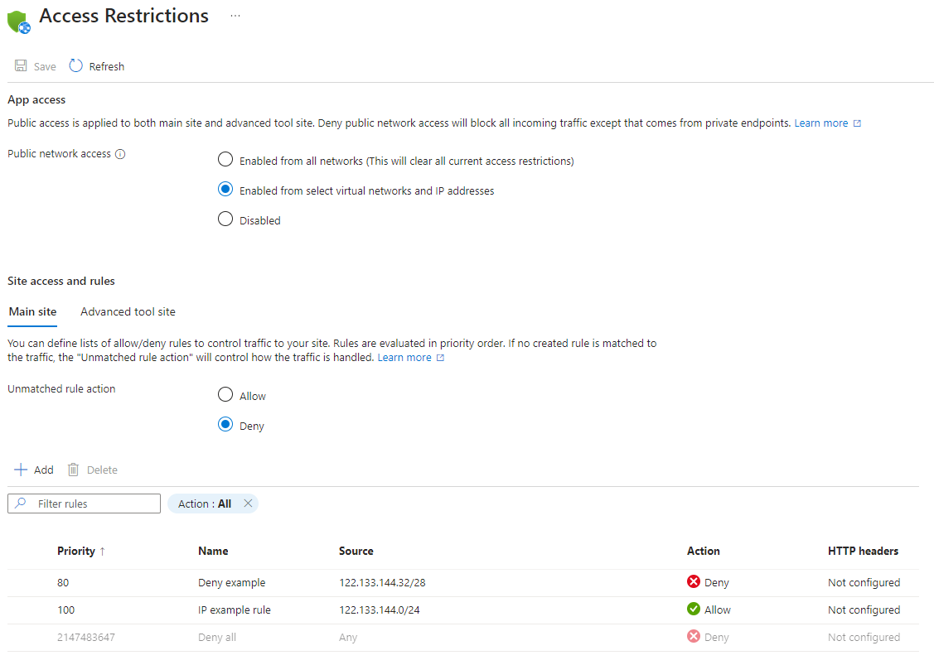The height and width of the screenshot is (665, 934).
Task: Click priority value 100
Action: [66, 610]
